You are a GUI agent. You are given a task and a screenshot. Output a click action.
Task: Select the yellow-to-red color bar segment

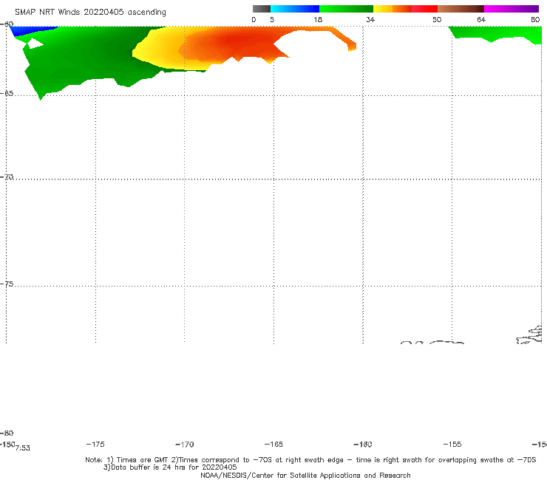tap(405, 9)
